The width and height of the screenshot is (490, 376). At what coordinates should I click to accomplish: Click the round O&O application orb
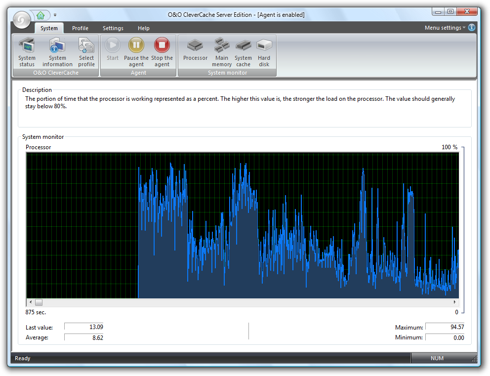(x=22, y=20)
